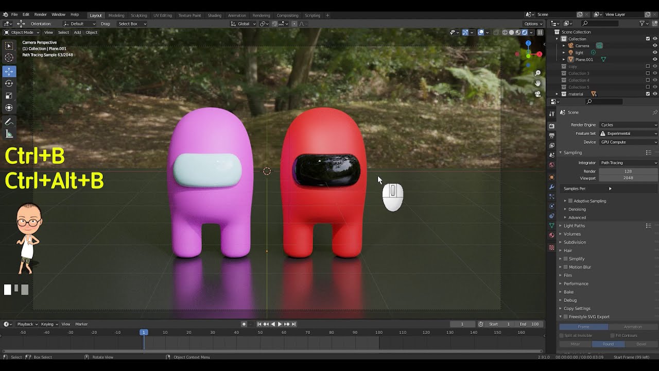Play the timeline animation
Image resolution: width=659 pixels, height=371 pixels.
click(280, 324)
